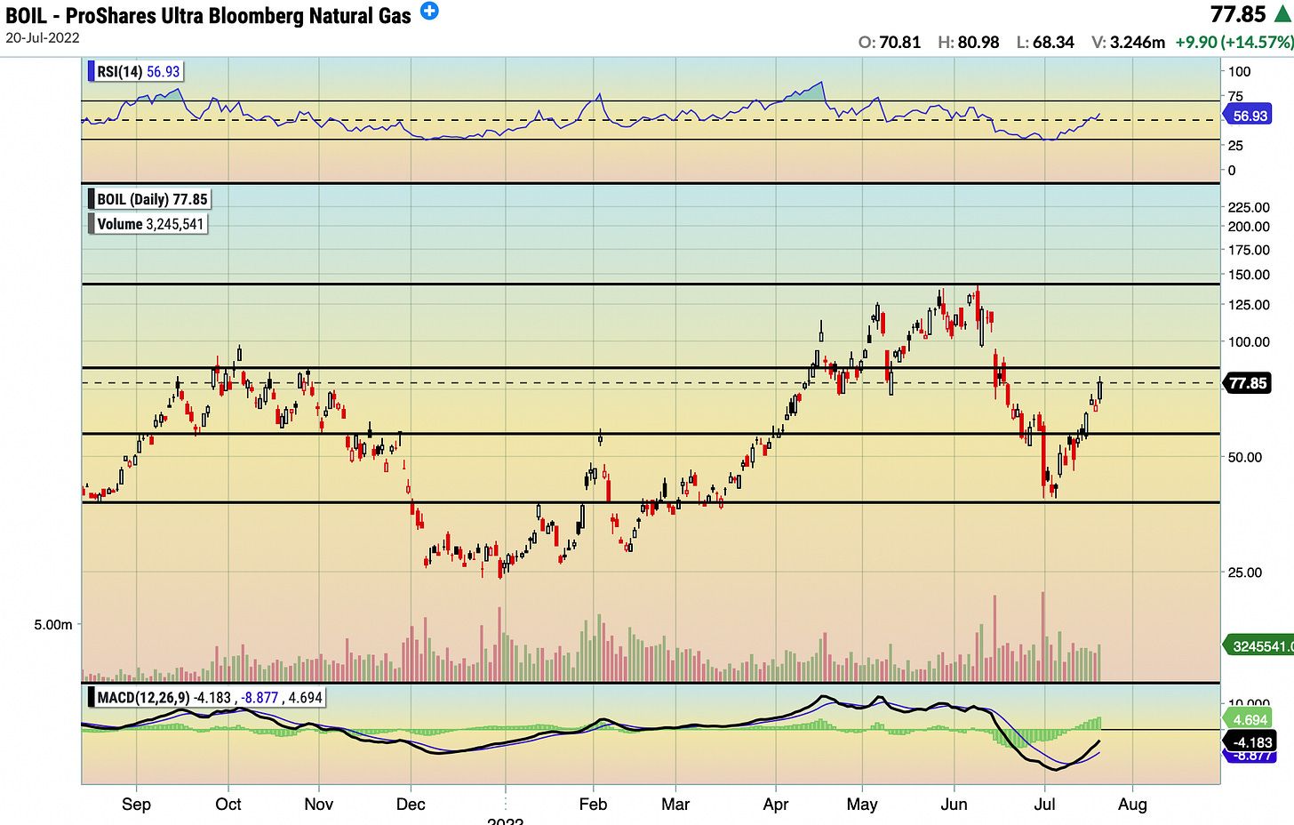1294x825 pixels.
Task: Click the Oct label on the time axis
Action: (228, 805)
